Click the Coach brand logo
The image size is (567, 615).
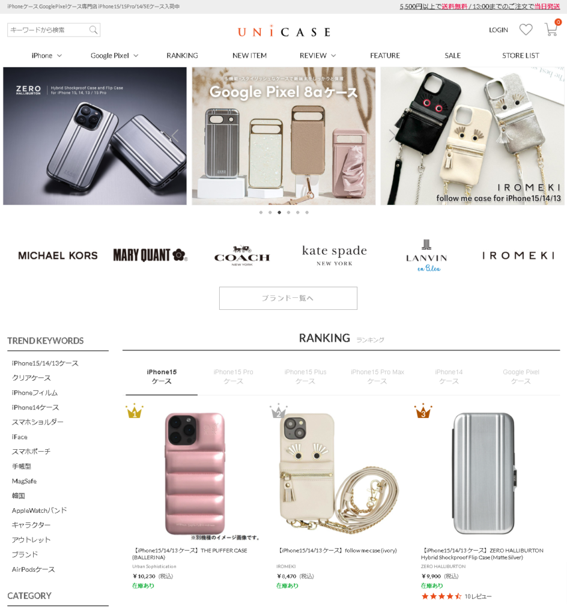click(x=242, y=256)
